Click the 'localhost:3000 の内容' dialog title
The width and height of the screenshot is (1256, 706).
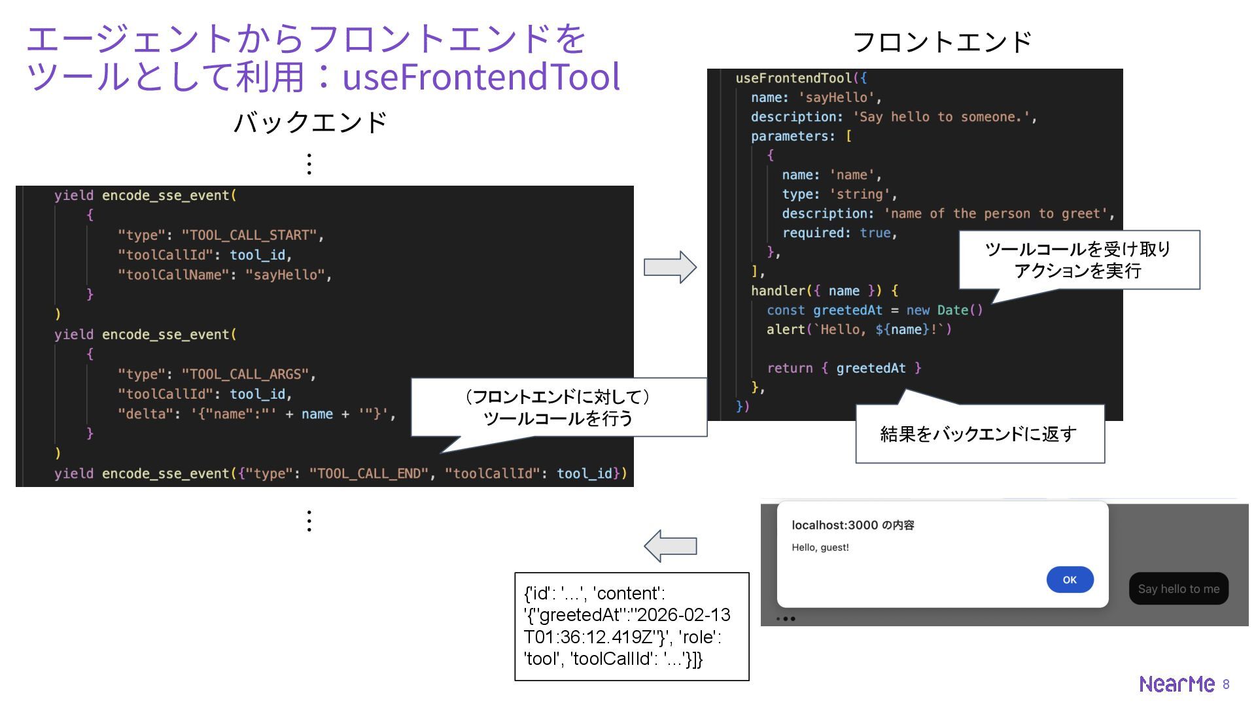[852, 525]
